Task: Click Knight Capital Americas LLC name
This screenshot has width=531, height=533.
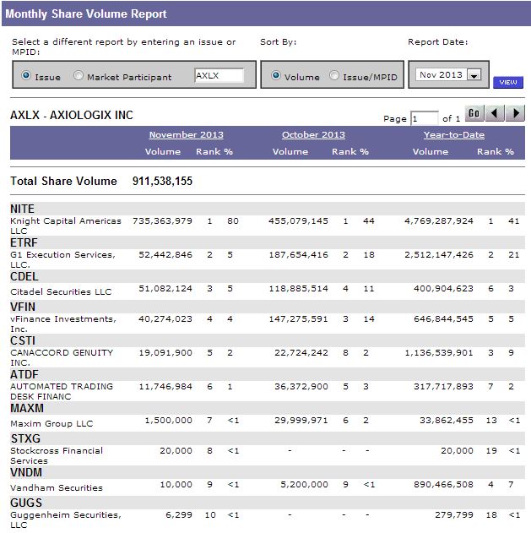Action: (x=66, y=226)
